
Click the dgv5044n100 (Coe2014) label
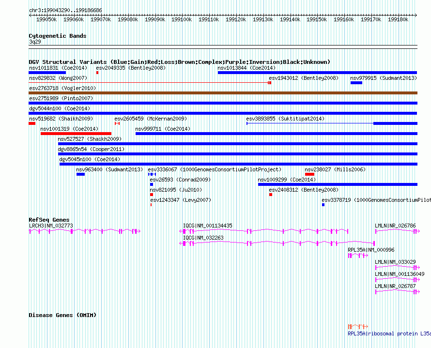60,108
